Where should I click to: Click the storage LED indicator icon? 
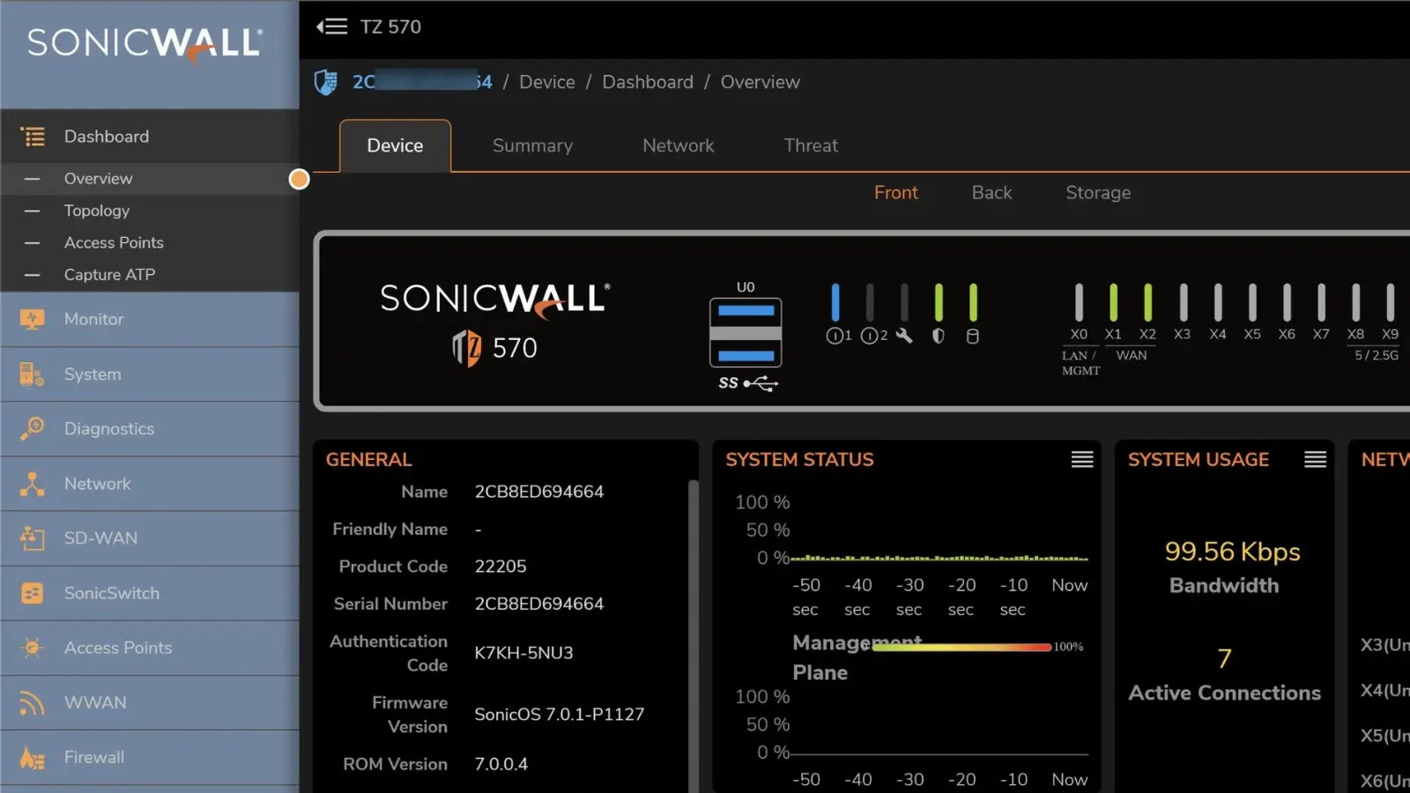[973, 336]
